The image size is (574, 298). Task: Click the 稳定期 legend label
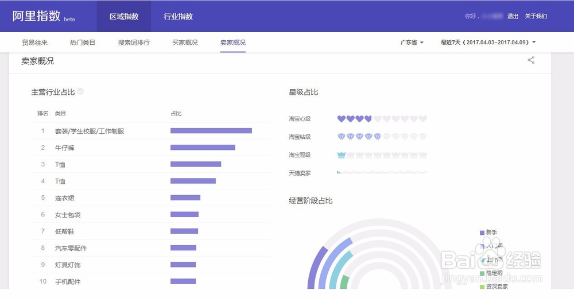click(494, 273)
